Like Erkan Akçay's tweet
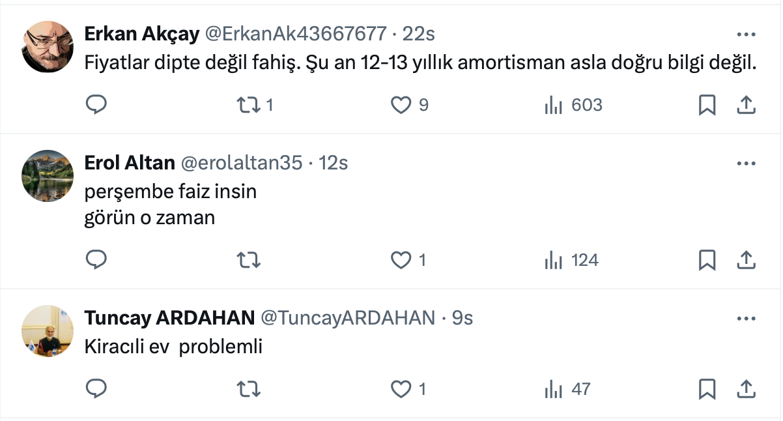Screen dimensions: 783x421 click(x=401, y=105)
